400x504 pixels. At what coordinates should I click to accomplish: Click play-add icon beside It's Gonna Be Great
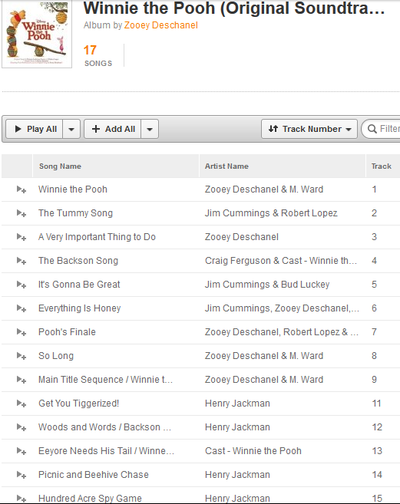(21, 285)
